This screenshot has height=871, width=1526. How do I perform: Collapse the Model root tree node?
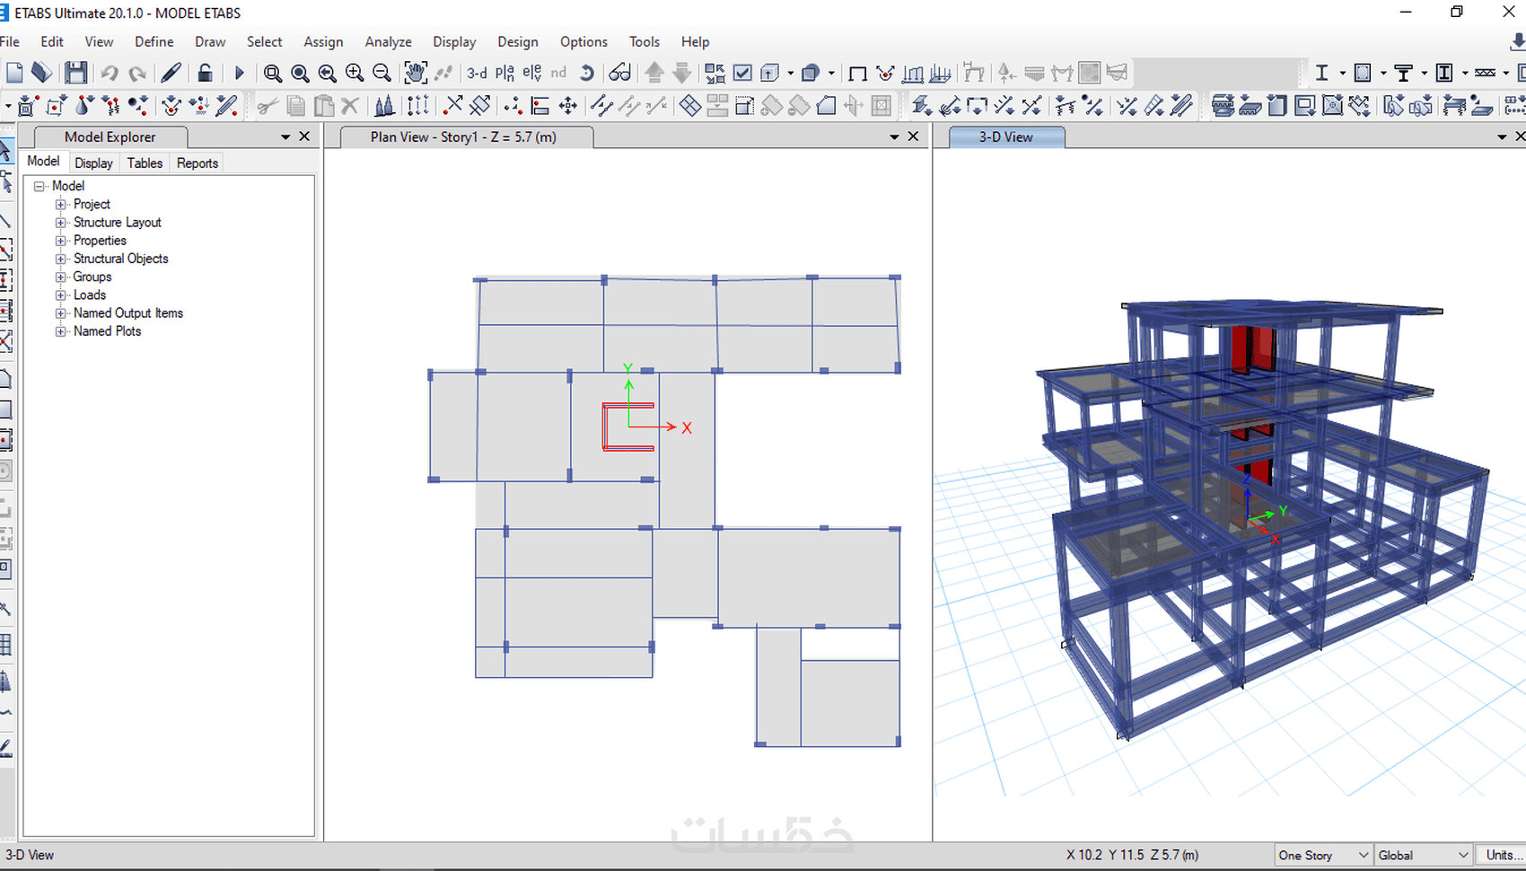click(39, 186)
